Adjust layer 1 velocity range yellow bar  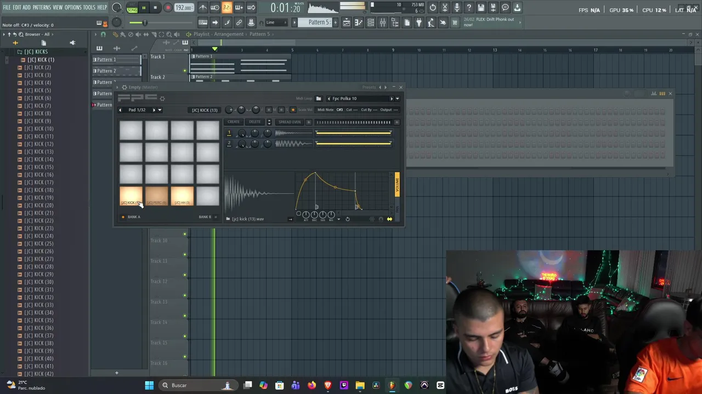click(x=353, y=133)
